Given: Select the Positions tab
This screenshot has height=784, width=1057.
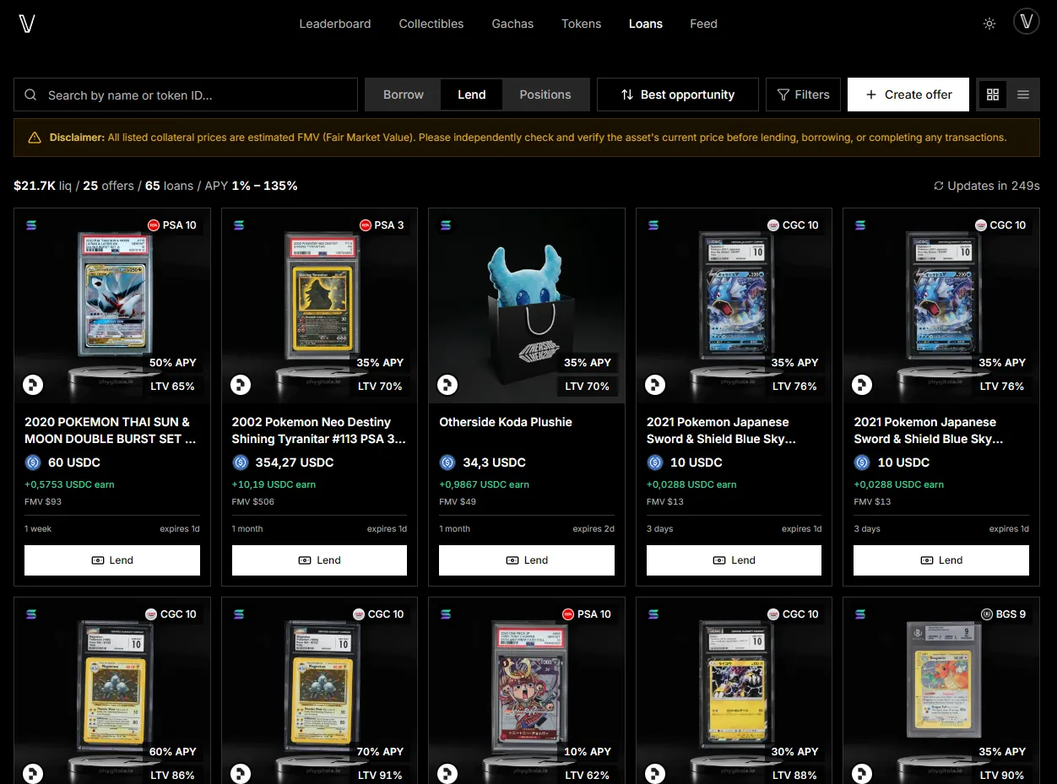Looking at the screenshot, I should pyautogui.click(x=545, y=95).
